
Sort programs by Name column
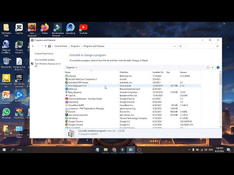(x=92, y=72)
